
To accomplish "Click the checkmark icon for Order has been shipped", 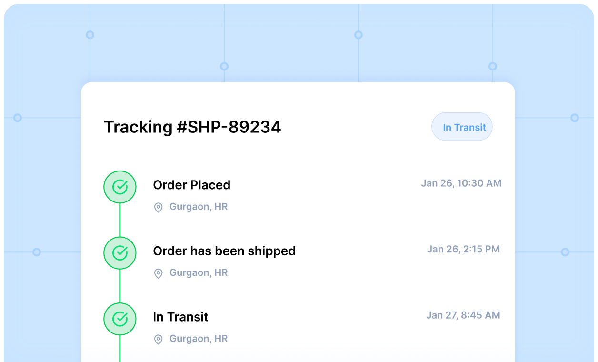I will click(x=120, y=252).
